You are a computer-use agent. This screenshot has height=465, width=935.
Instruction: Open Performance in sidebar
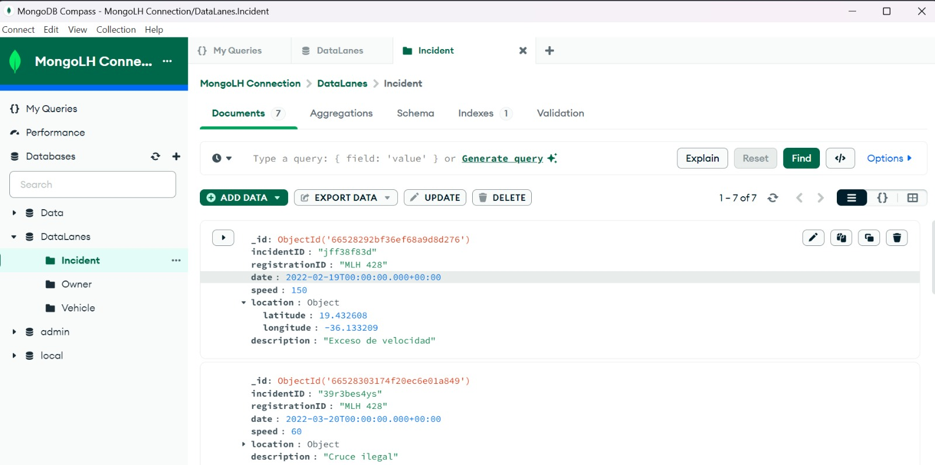point(55,133)
